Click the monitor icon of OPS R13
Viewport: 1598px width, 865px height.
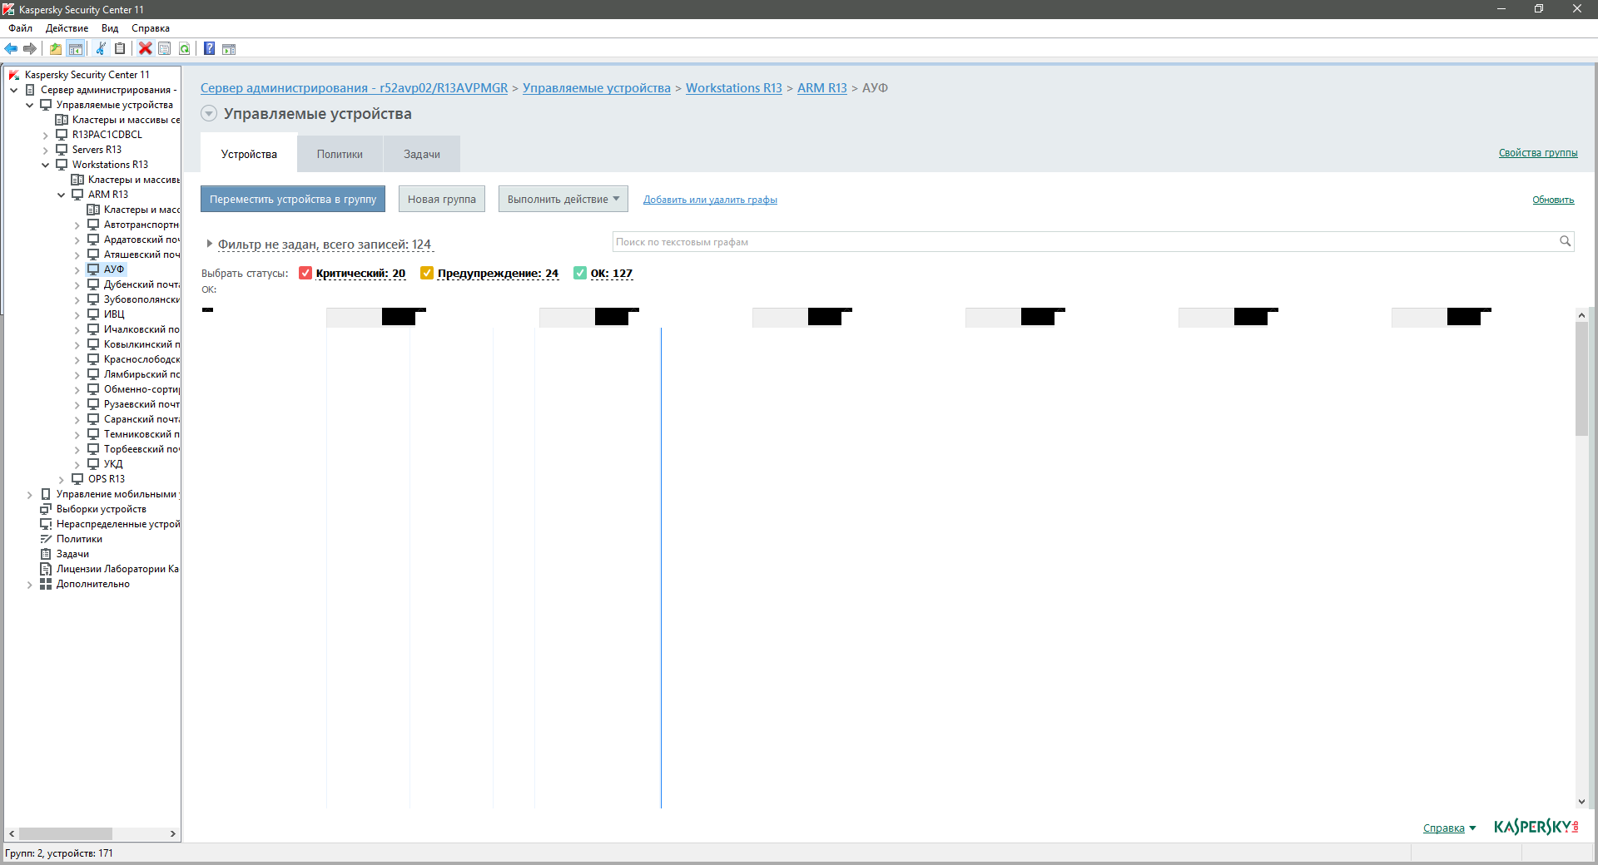pyautogui.click(x=77, y=479)
